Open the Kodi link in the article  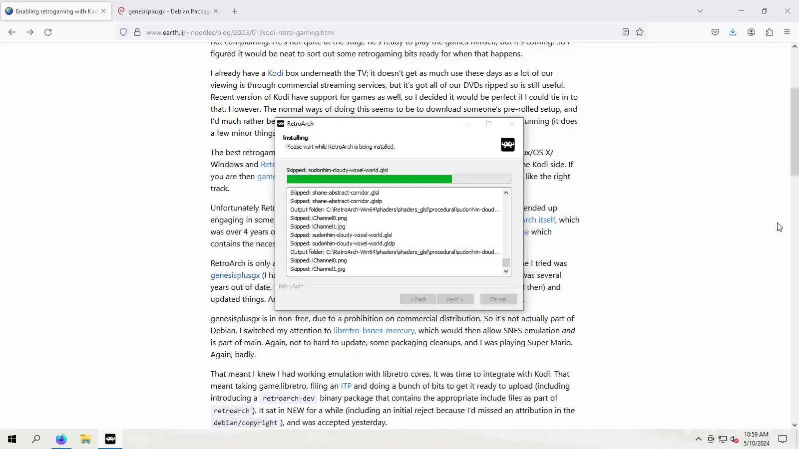pos(275,73)
